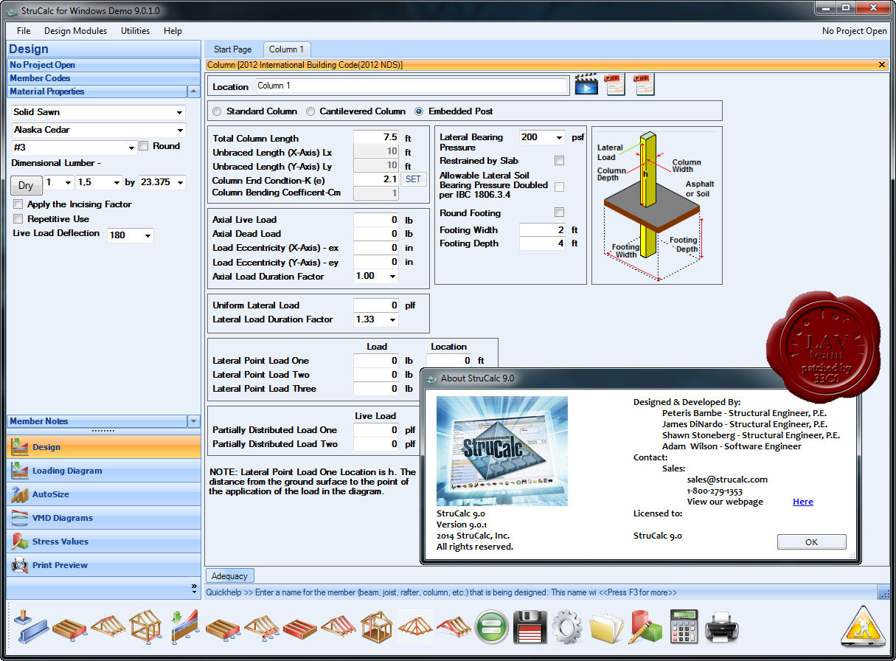The image size is (896, 661).
Task: Open the Stress Values view
Action: coord(103,541)
